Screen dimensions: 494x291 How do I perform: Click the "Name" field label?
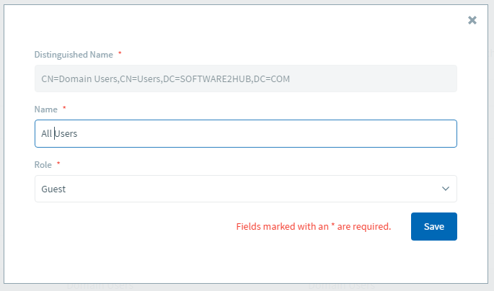click(46, 109)
